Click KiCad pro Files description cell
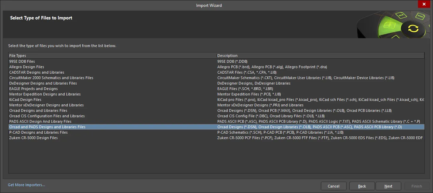The image size is (433, 193). tap(321, 100)
